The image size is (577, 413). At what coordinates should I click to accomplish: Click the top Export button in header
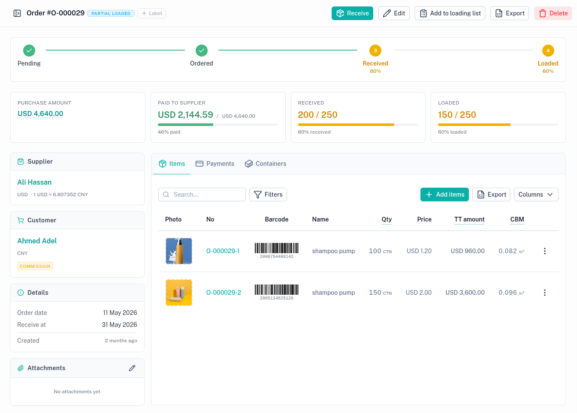coord(510,13)
